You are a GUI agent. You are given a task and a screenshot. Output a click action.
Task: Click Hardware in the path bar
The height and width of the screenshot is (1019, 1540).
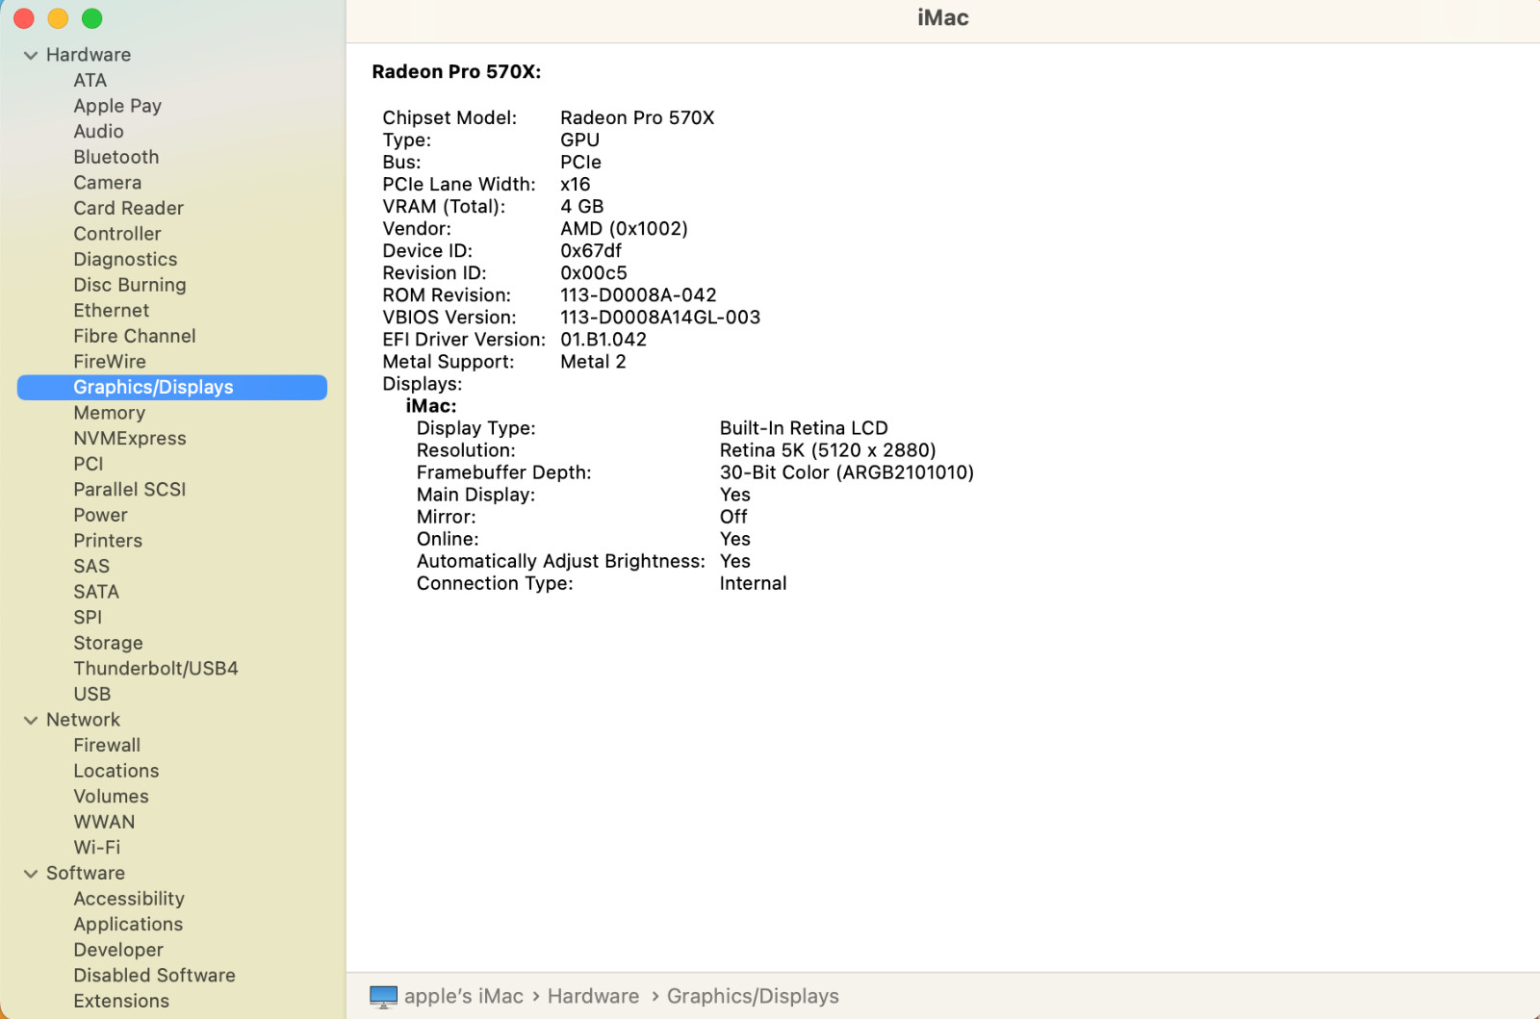tap(593, 997)
